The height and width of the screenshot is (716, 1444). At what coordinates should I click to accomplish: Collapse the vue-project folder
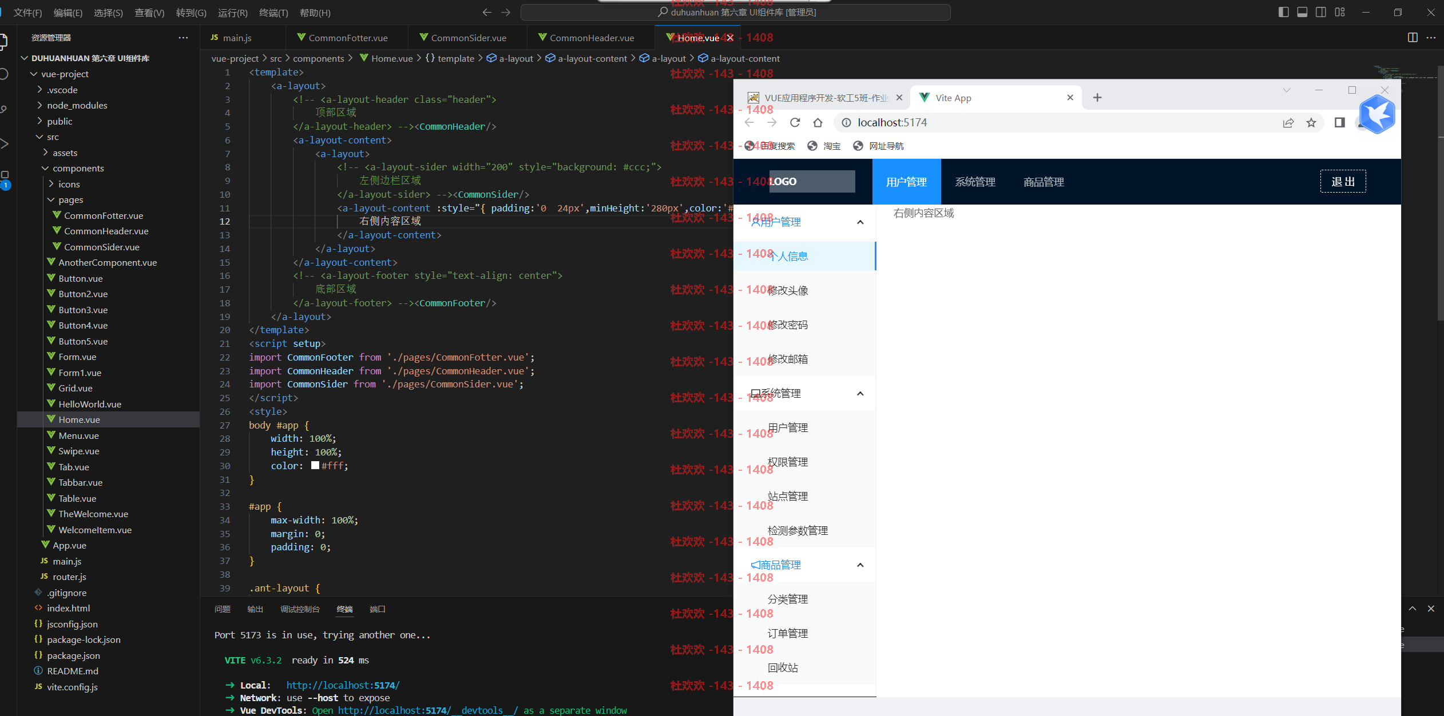pos(65,74)
